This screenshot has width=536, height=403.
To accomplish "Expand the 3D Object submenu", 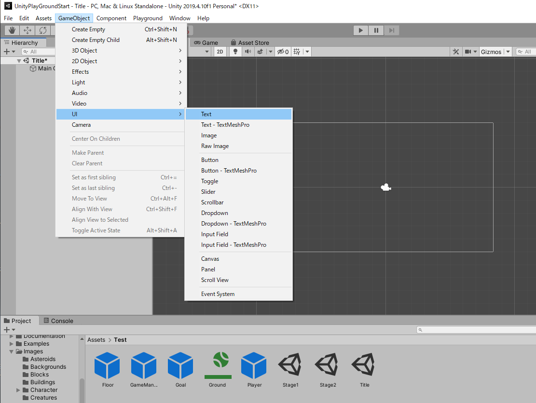I will 120,51.
